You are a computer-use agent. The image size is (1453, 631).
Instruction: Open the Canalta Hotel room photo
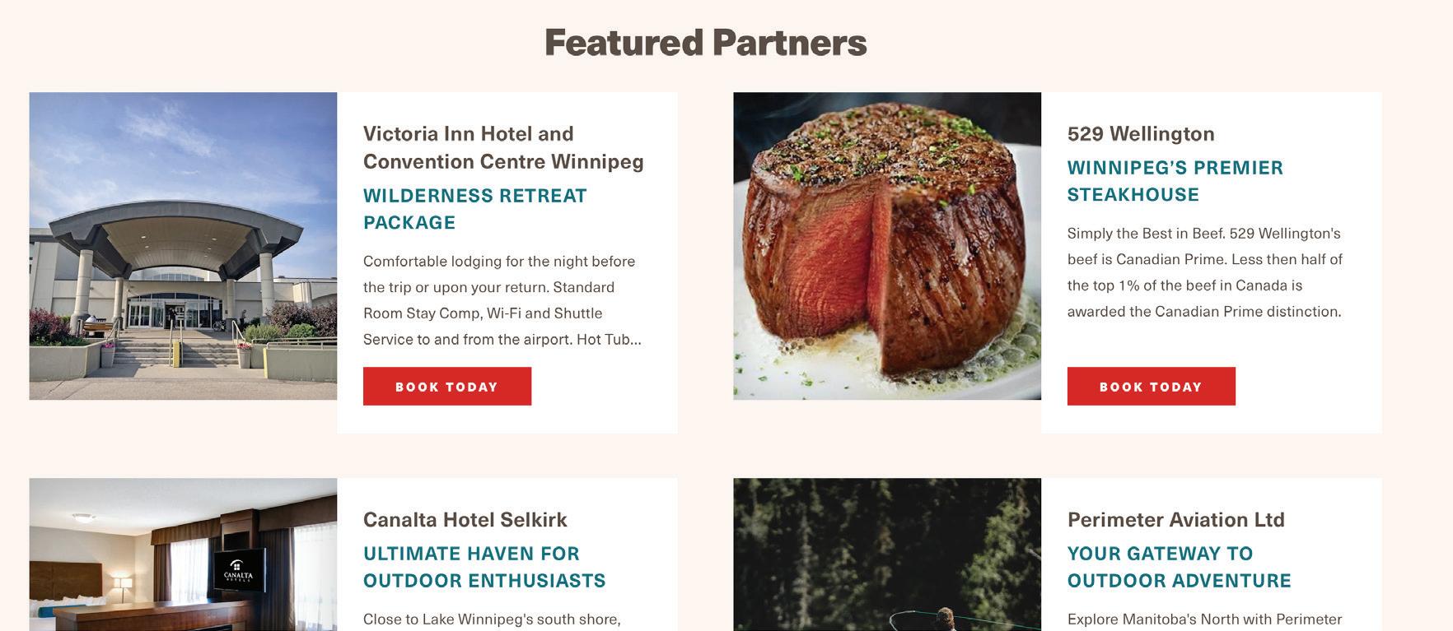183,554
